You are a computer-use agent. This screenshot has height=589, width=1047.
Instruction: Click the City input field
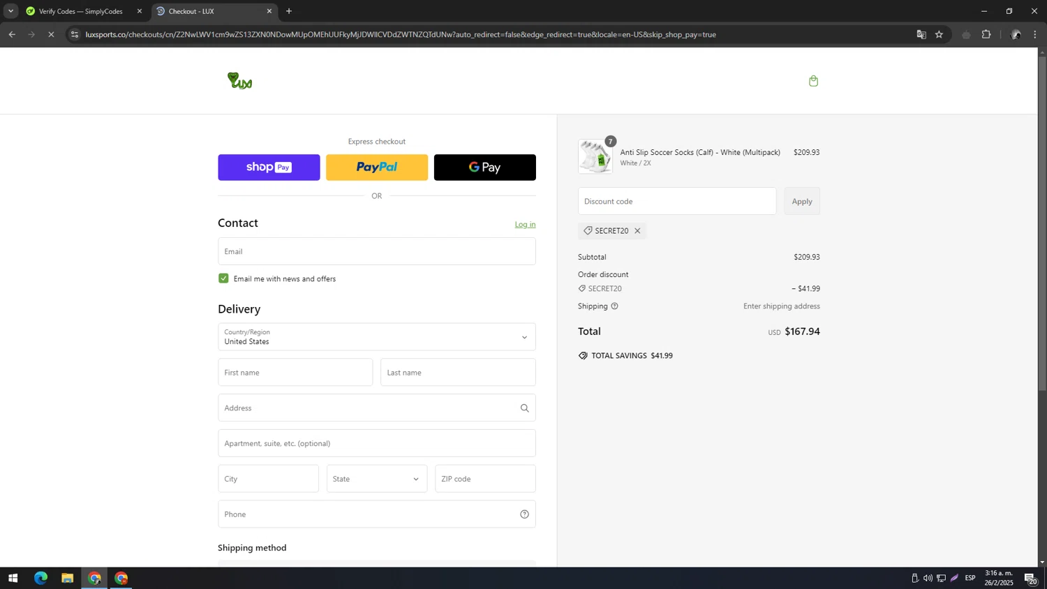(268, 479)
